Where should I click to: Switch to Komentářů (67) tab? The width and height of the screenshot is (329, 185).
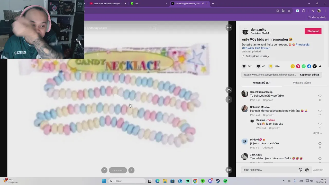coord(261,83)
